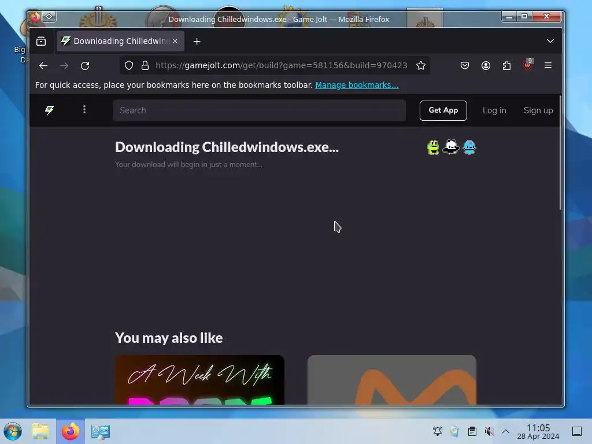Go to Game Jolt home via lightning logo
Image resolution: width=592 pixels, height=444 pixels.
pos(50,110)
